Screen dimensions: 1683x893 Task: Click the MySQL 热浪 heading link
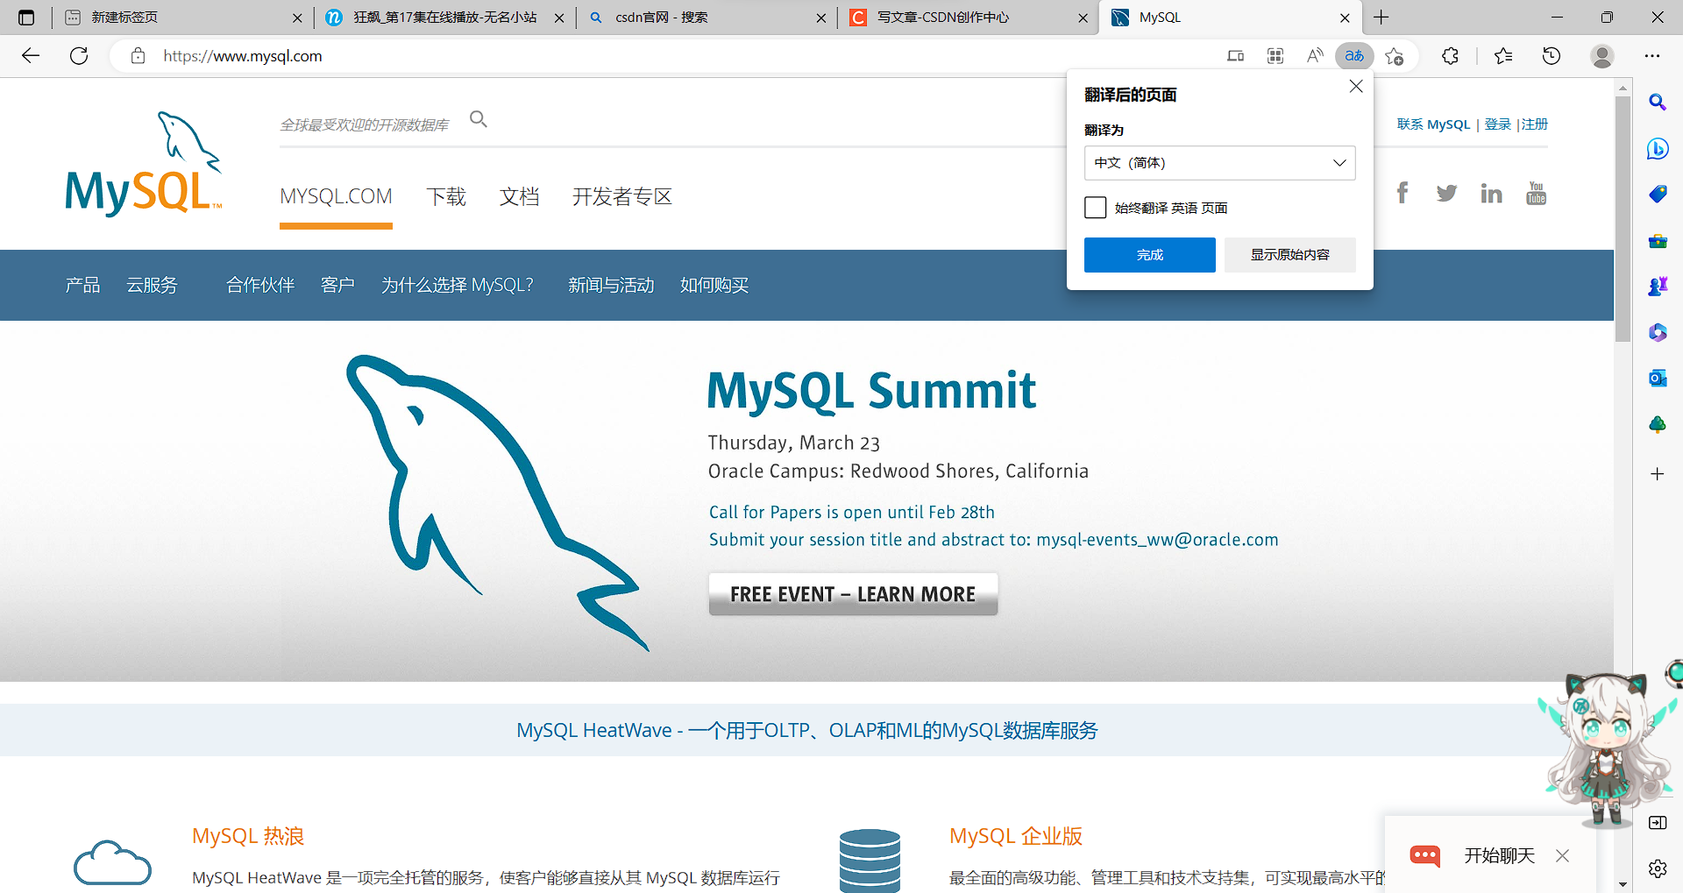248,836
